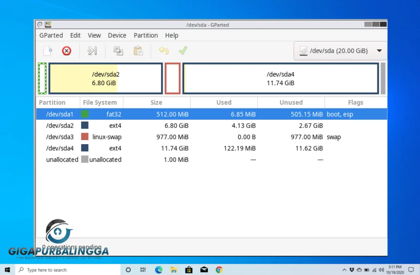This screenshot has width=420, height=275.
Task: Apply all operations with green checkmark
Action: pos(183,51)
